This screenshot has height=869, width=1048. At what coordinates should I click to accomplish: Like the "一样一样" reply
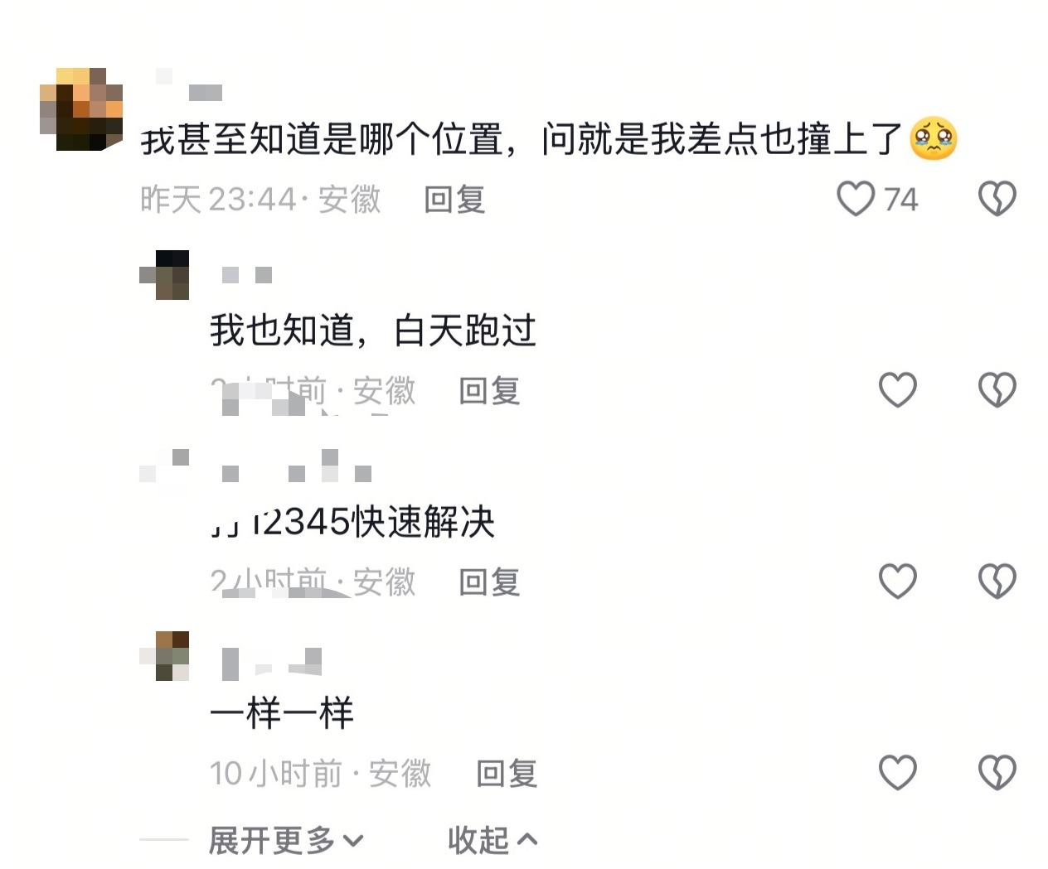tap(898, 772)
